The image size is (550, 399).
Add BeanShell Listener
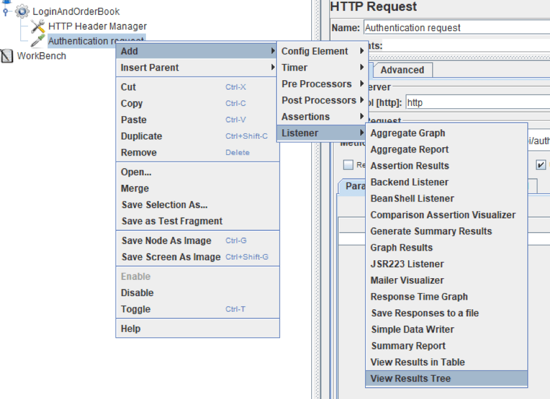click(x=446, y=199)
